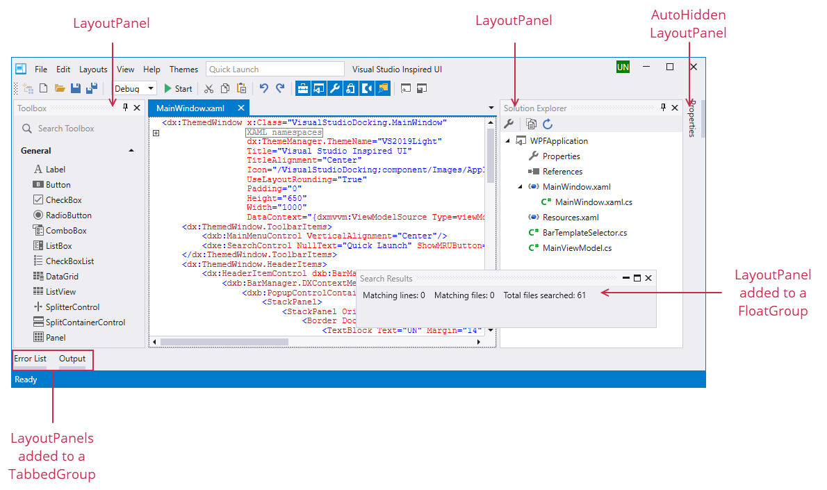The height and width of the screenshot is (490, 827).
Task: Click the blank New File icon
Action: point(44,88)
